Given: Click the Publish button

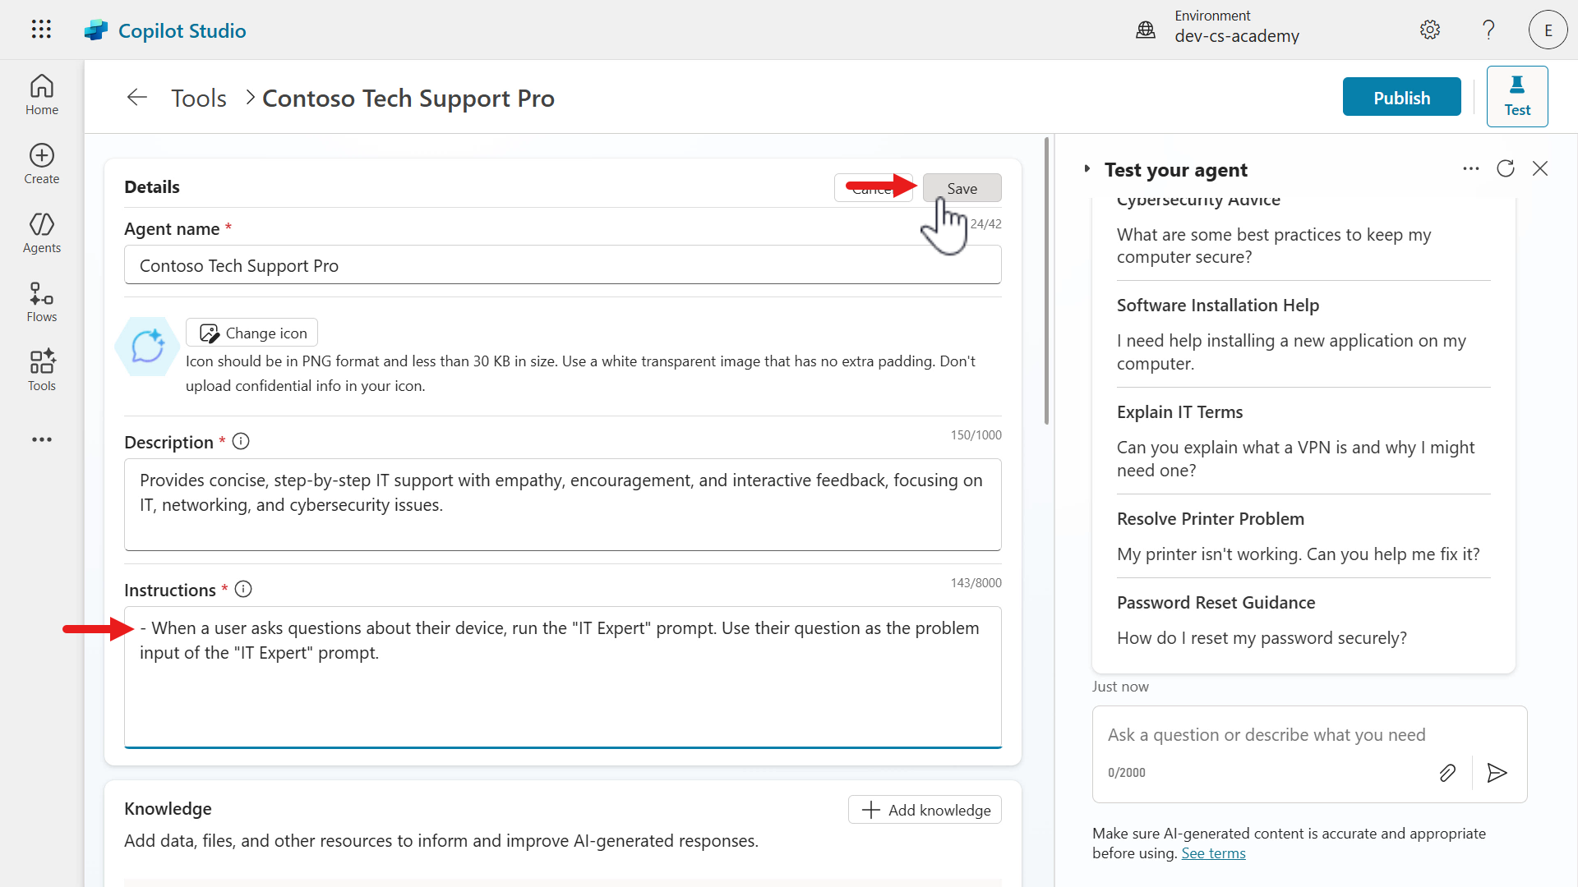Looking at the screenshot, I should pyautogui.click(x=1401, y=97).
